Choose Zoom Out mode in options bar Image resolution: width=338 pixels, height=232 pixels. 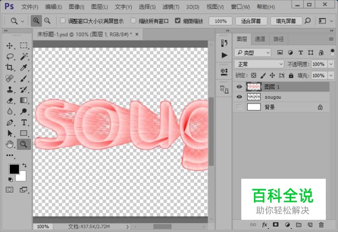47,21
